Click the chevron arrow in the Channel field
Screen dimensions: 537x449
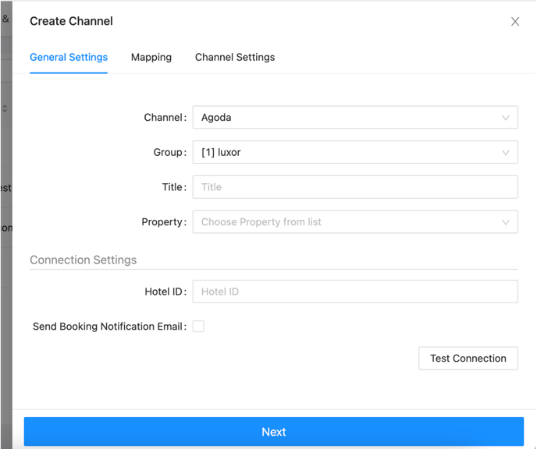(506, 118)
